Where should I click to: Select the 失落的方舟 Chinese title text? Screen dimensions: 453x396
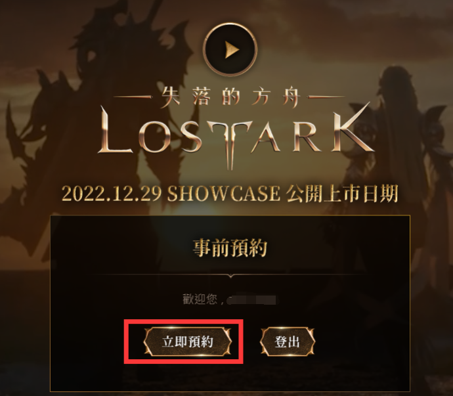230,97
